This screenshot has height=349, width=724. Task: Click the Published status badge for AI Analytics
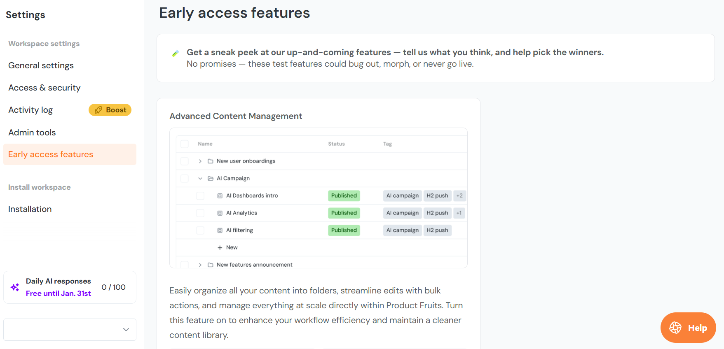(344, 213)
